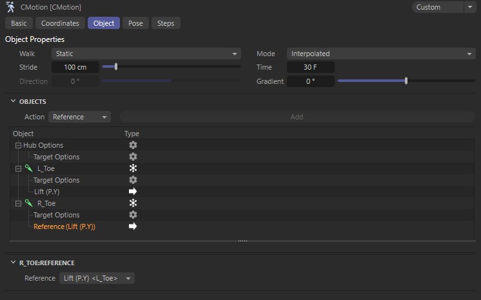
Task: Click the L_Toe asterisk type icon
Action: click(133, 168)
